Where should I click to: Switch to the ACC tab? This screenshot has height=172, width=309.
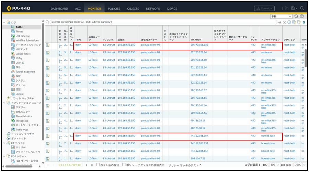coord(78,9)
